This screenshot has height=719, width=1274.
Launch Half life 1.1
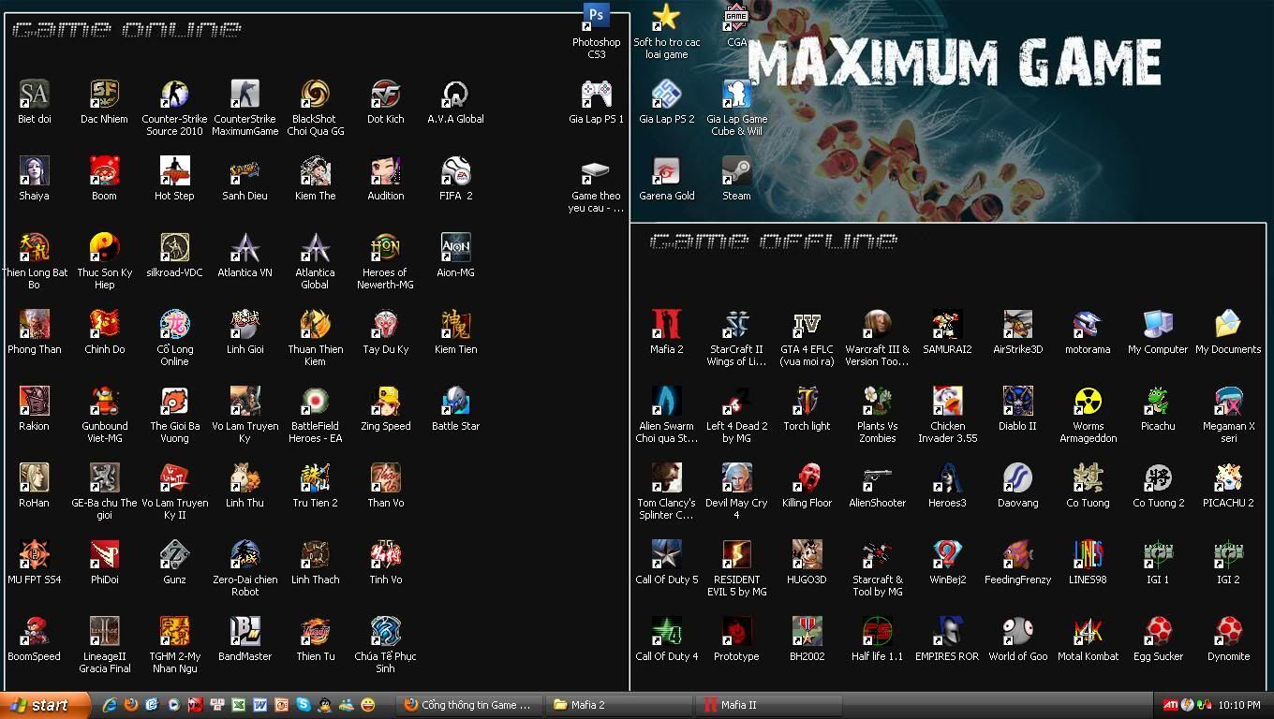tap(877, 631)
